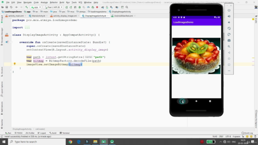Image resolution: width=258 pixels, height=145 pixels.
Task: Open the Refactor menu
Action: pos(54,2)
